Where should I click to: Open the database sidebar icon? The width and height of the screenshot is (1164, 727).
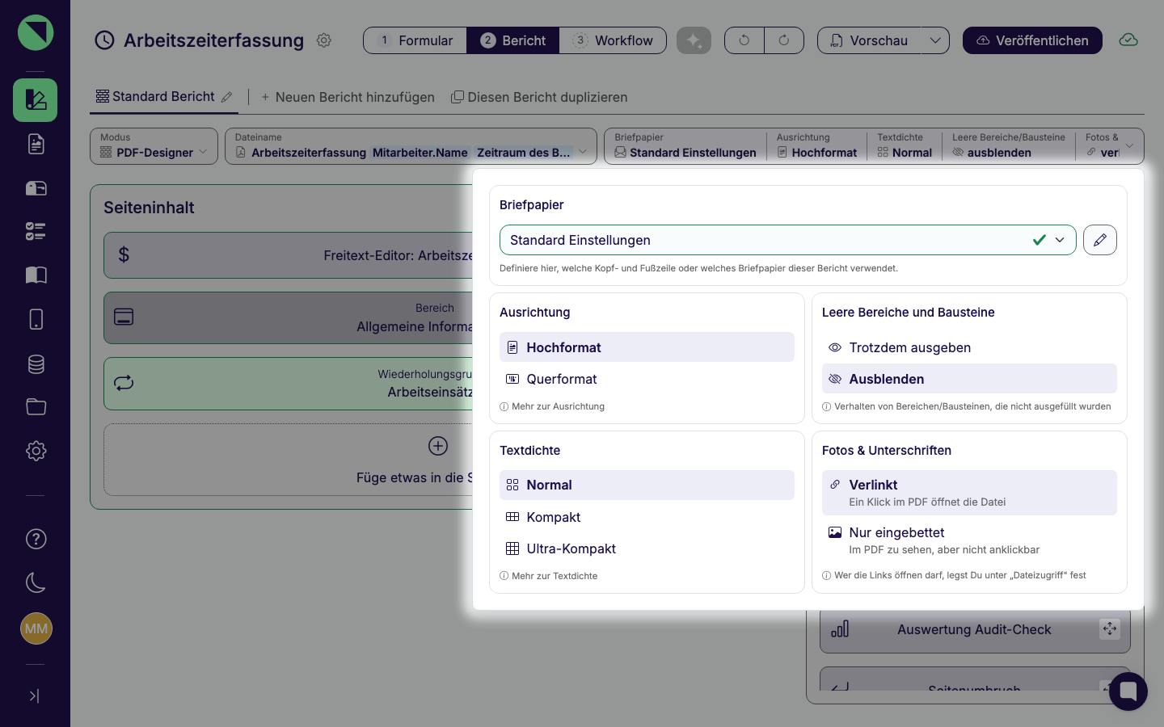36,363
